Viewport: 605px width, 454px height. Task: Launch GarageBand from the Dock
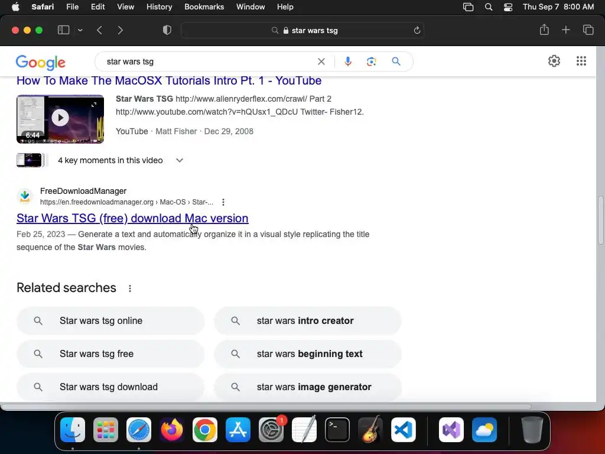coord(370,430)
